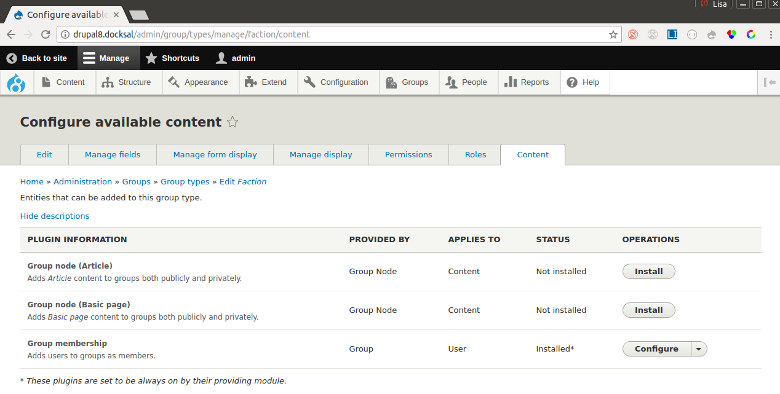Switch to the Edit tab

coord(44,155)
